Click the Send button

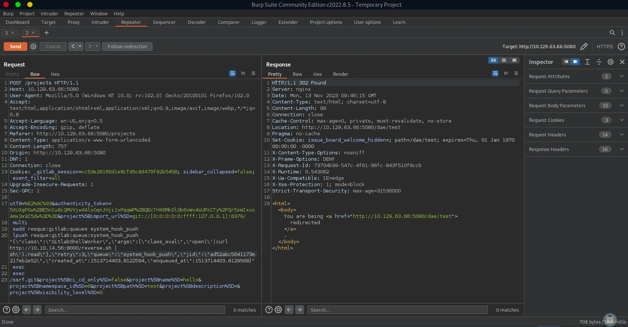[15, 46]
